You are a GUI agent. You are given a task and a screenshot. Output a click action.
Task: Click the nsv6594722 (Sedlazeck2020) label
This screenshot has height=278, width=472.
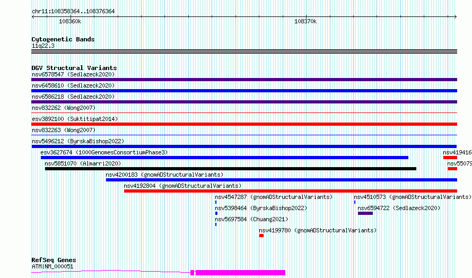pos(399,208)
